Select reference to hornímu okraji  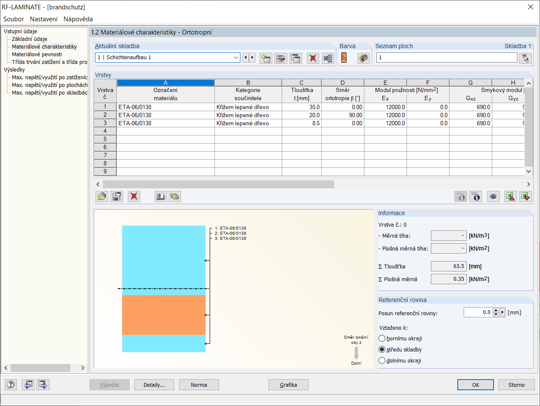382,338
